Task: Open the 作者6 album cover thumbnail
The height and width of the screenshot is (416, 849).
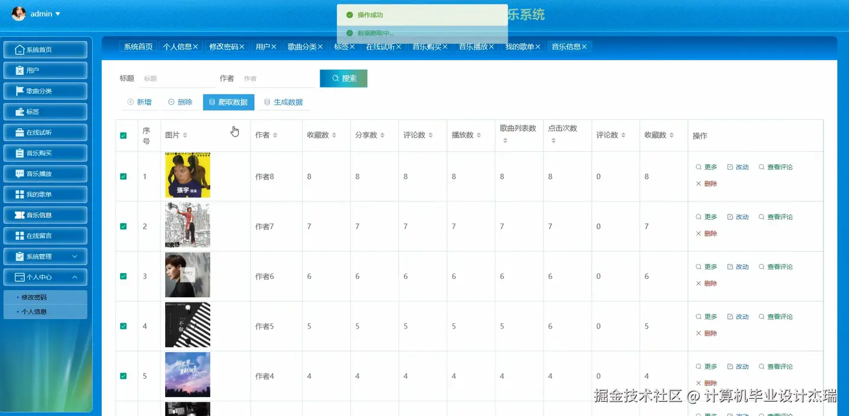Action: coord(188,275)
